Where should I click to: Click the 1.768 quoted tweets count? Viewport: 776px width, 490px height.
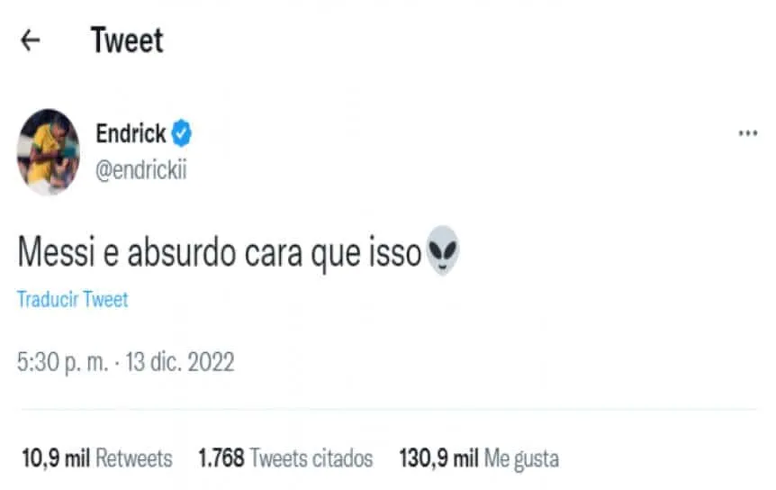pyautogui.click(x=221, y=460)
